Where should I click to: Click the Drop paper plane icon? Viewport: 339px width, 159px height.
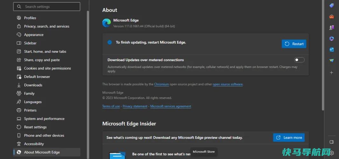coord(331,61)
